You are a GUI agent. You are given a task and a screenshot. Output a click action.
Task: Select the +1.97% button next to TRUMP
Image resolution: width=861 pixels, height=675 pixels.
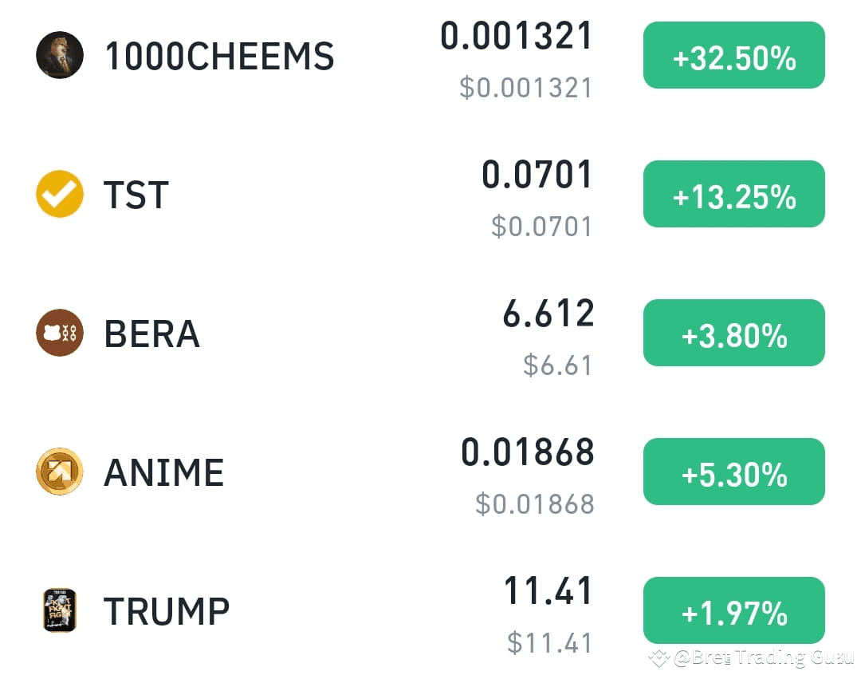(733, 610)
